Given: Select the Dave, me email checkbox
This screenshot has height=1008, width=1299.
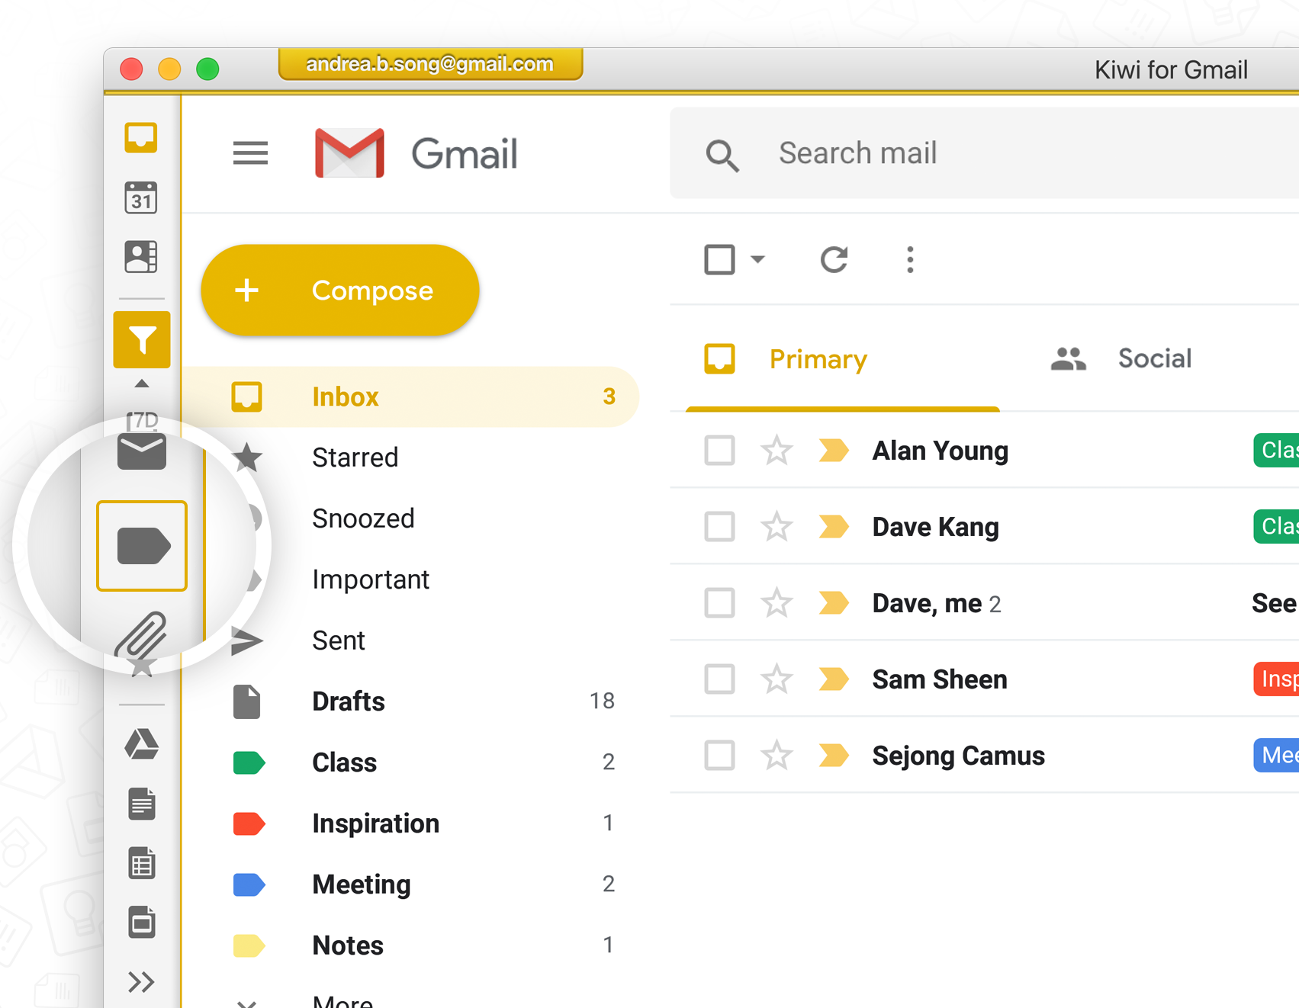Looking at the screenshot, I should point(719,603).
